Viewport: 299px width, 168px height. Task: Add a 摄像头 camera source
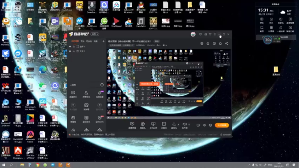(143, 125)
